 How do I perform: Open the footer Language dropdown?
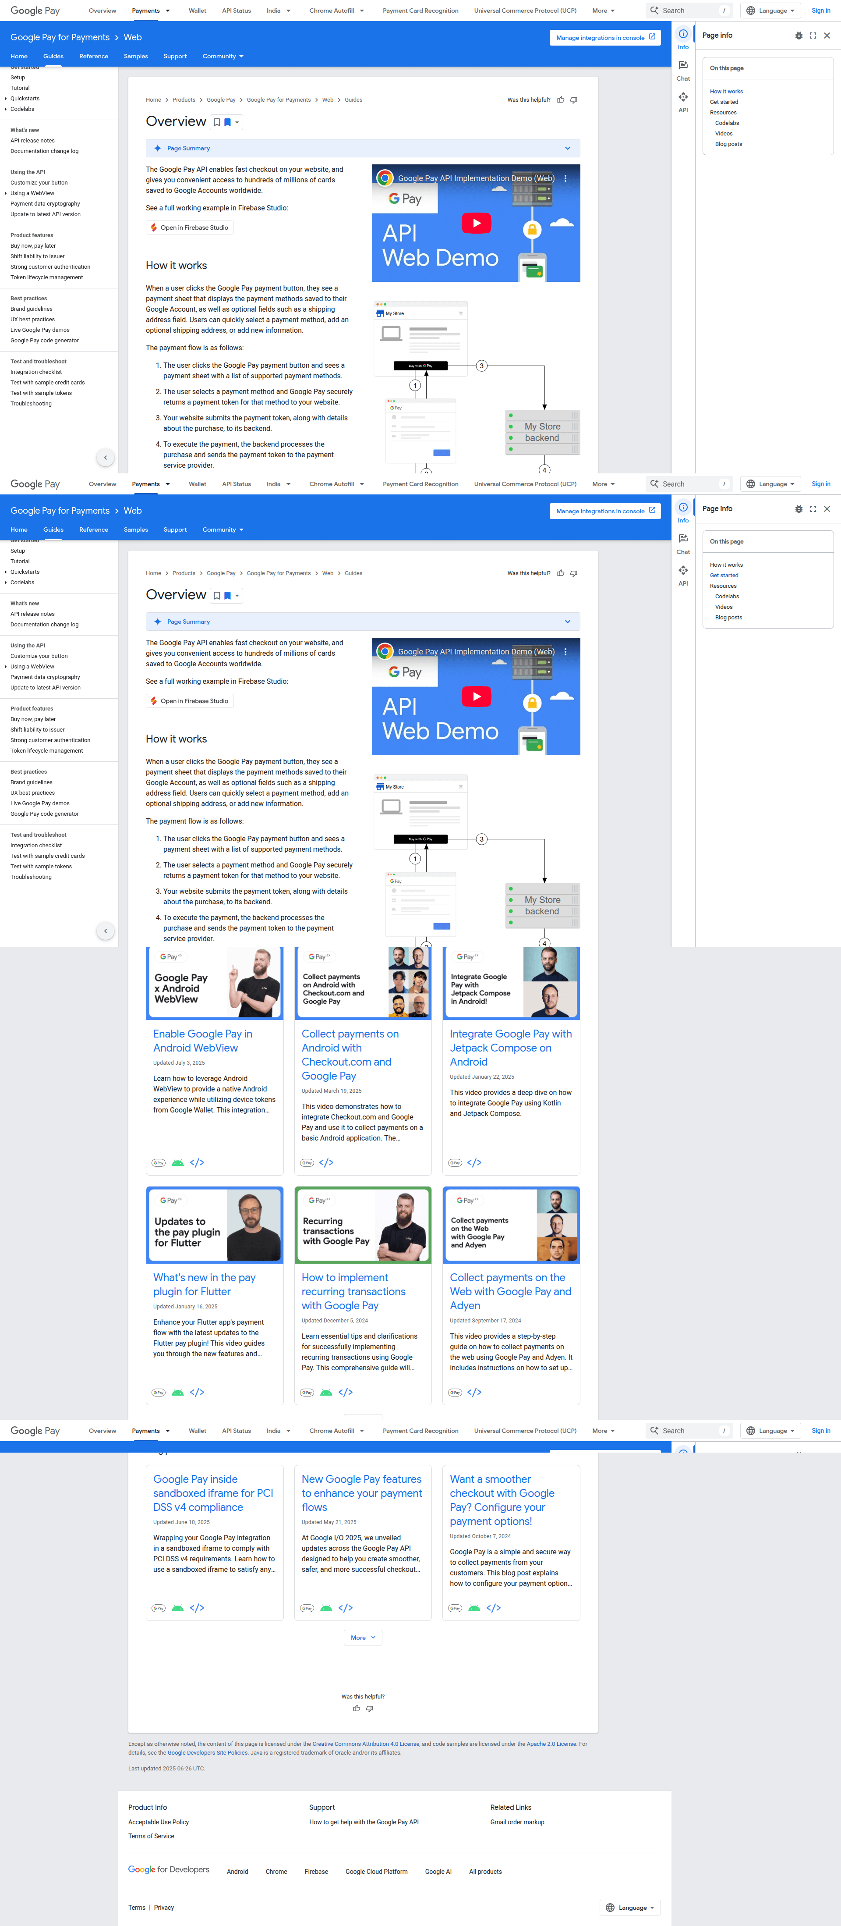(630, 1907)
